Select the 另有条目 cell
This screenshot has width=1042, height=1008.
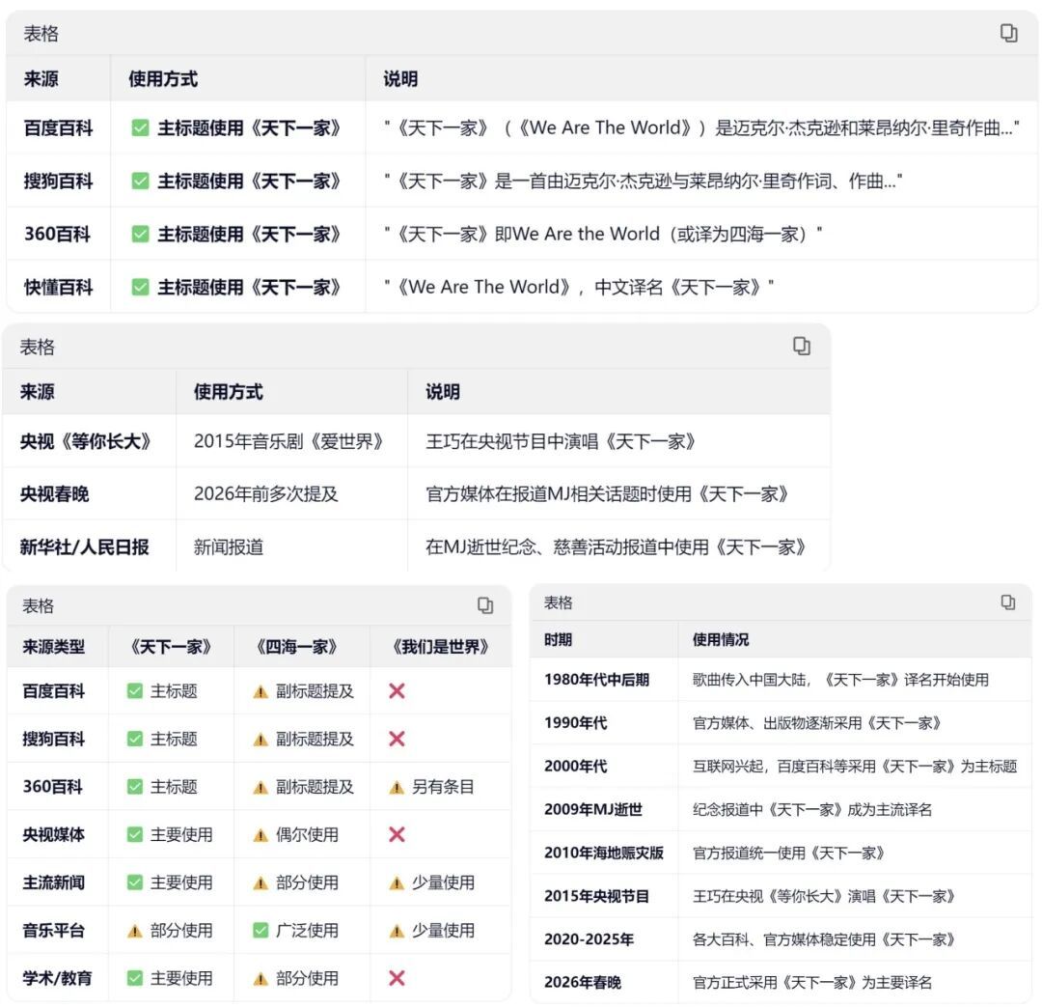pos(443,787)
